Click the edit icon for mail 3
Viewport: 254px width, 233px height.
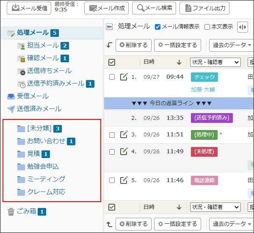(x=124, y=134)
